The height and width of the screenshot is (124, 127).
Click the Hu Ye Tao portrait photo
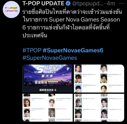pyautogui.click(x=78, y=102)
